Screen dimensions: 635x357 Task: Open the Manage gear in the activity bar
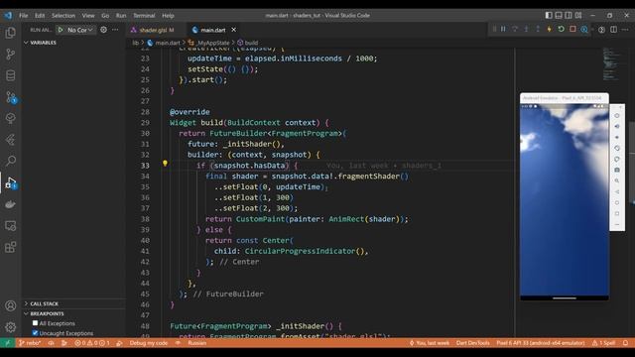[11, 326]
